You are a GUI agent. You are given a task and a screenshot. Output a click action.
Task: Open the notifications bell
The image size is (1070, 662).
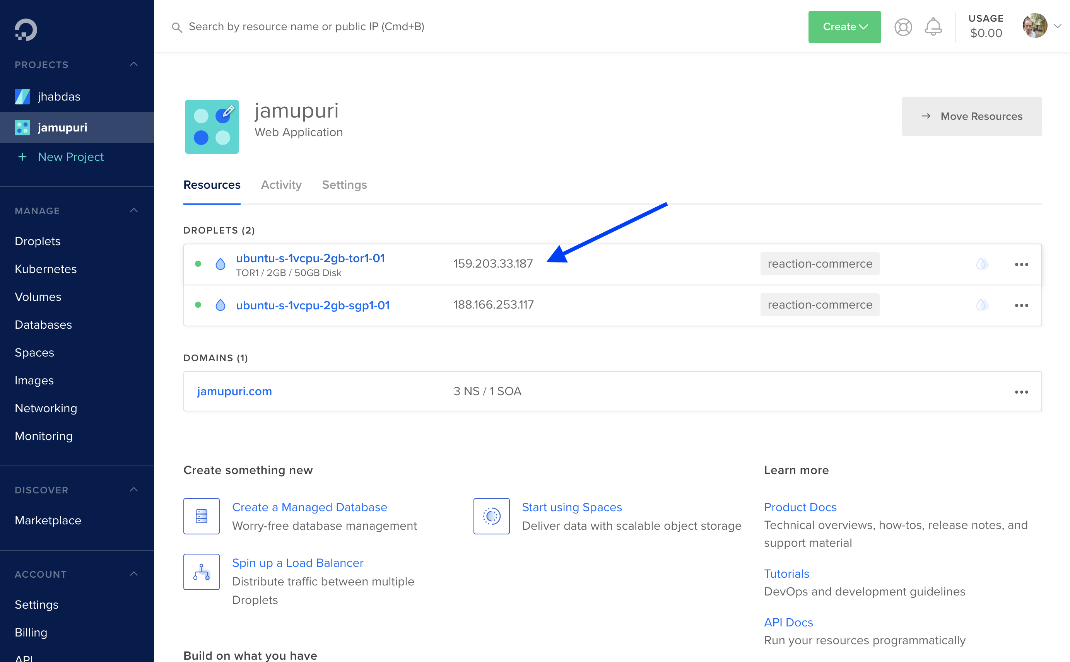click(933, 27)
